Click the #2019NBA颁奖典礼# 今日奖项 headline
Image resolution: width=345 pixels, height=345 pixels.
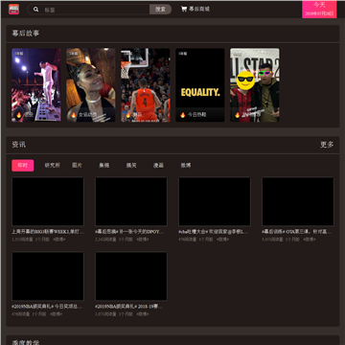(47, 307)
